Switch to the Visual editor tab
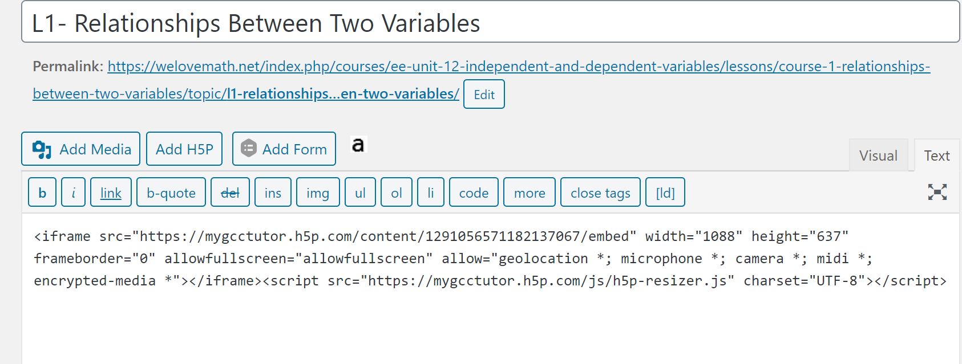The image size is (962, 364). [x=878, y=156]
